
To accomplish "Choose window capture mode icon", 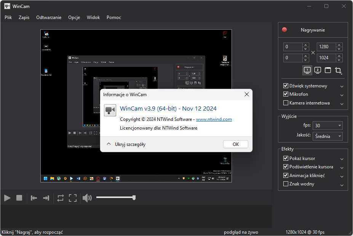I will [x=328, y=70].
